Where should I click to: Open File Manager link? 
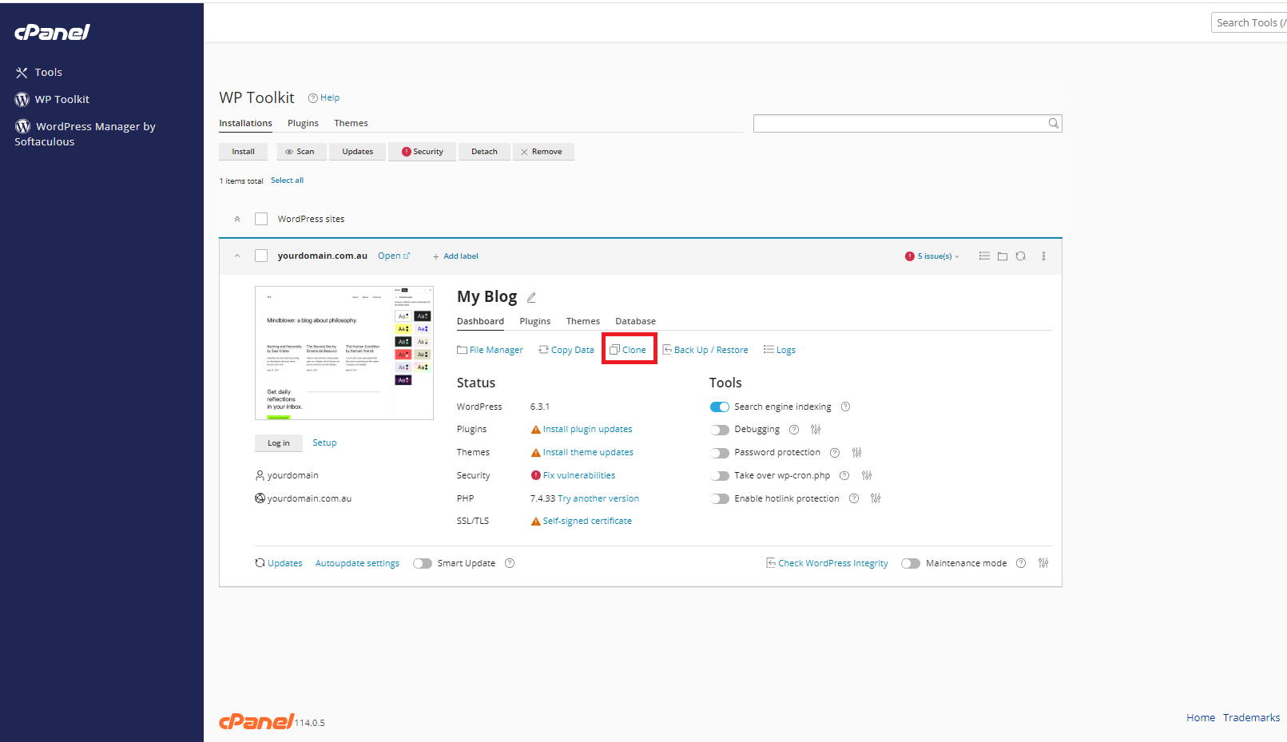(491, 350)
